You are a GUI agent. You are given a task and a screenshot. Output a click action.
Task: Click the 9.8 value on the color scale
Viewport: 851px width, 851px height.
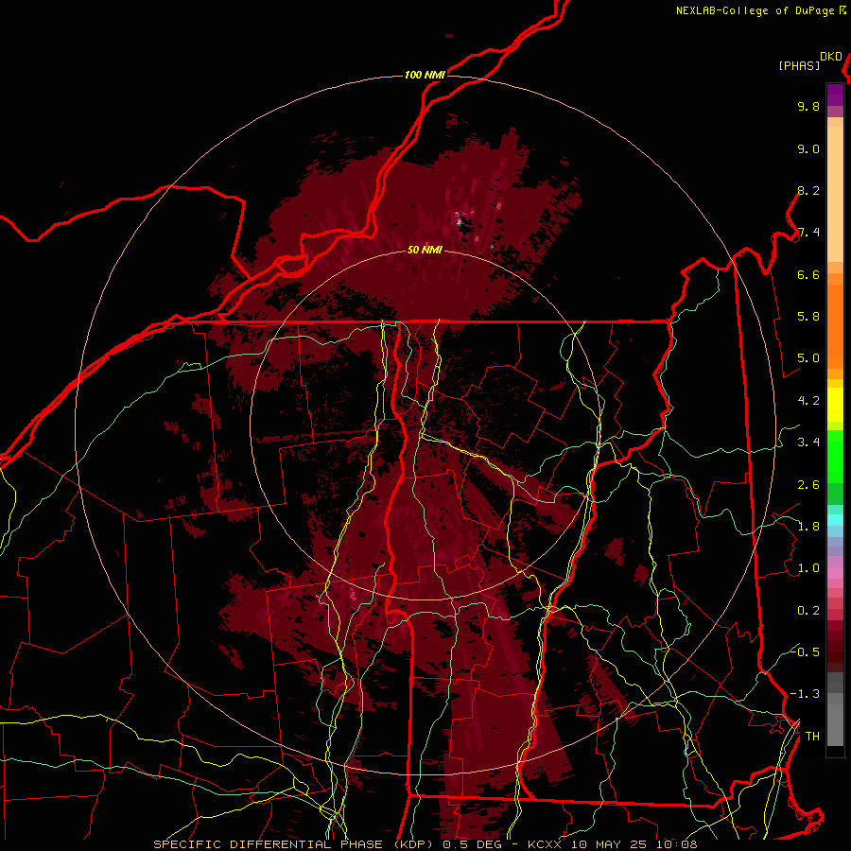[808, 107]
